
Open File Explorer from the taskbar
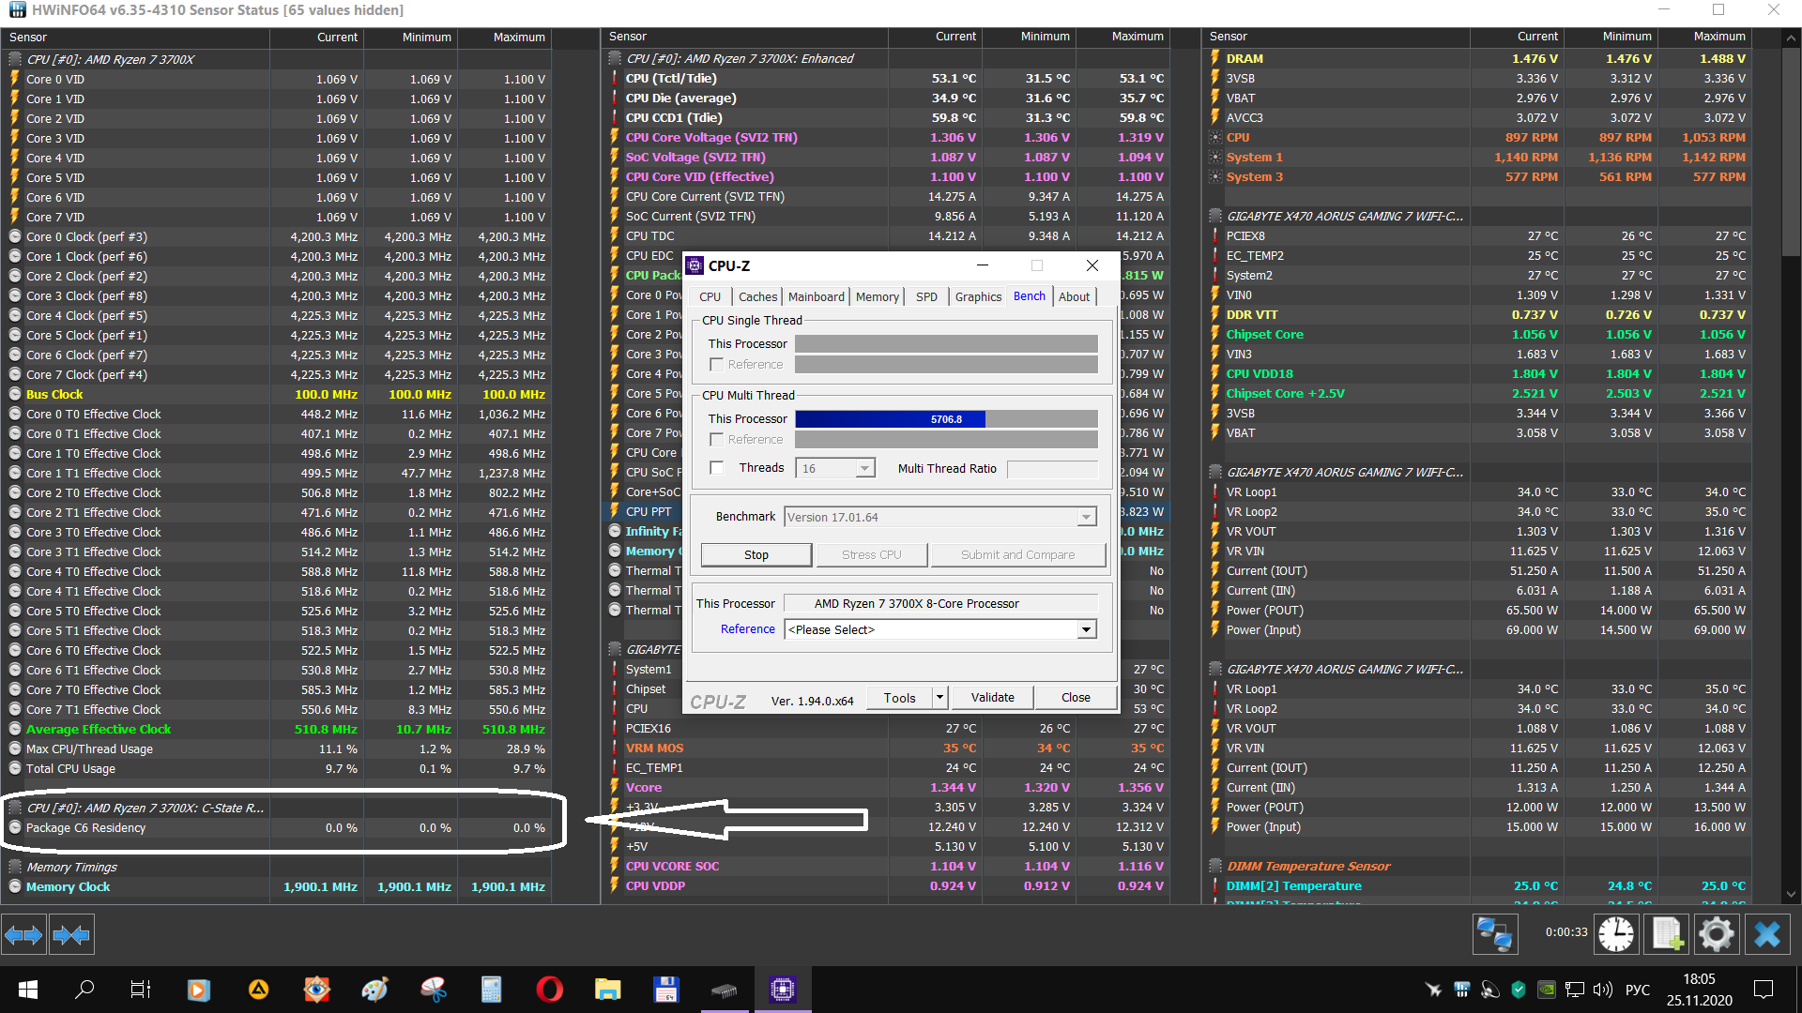(608, 990)
